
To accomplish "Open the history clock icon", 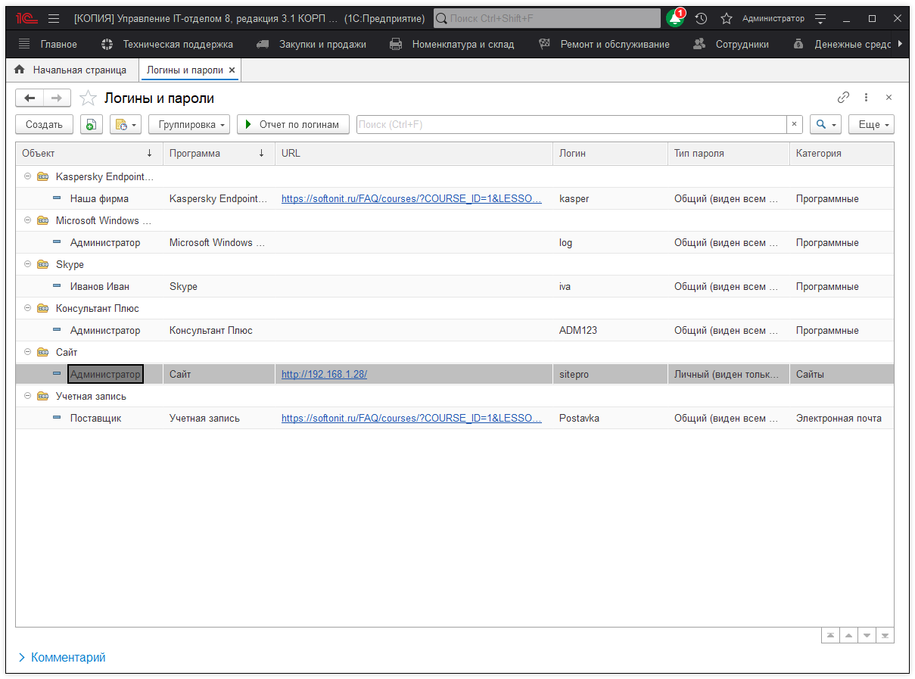I will pos(702,18).
